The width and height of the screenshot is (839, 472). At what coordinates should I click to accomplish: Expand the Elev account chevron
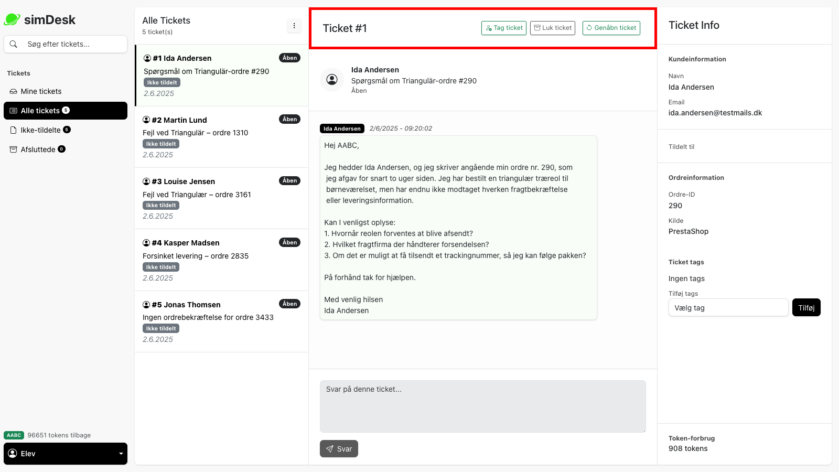pyautogui.click(x=121, y=453)
